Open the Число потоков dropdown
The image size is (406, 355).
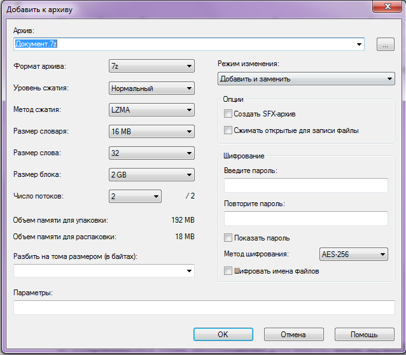pyautogui.click(x=135, y=197)
